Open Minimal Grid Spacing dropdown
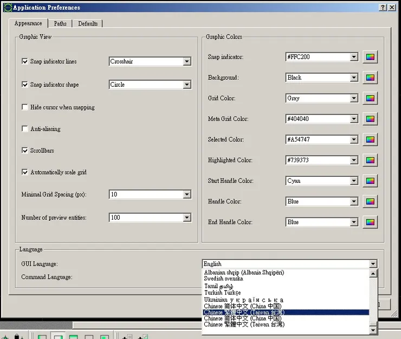Screen dimensions: 401x339 click(x=187, y=194)
